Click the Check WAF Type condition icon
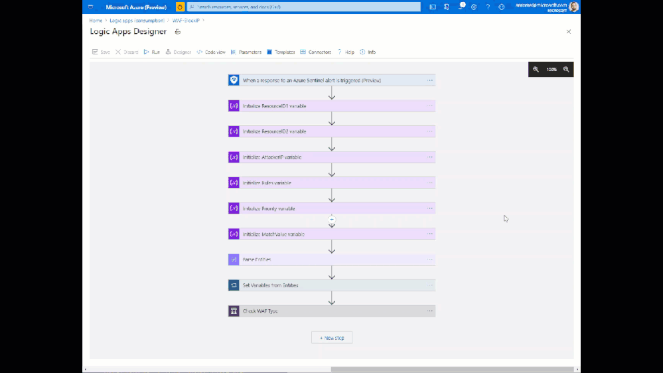The width and height of the screenshot is (663, 373). point(234,311)
